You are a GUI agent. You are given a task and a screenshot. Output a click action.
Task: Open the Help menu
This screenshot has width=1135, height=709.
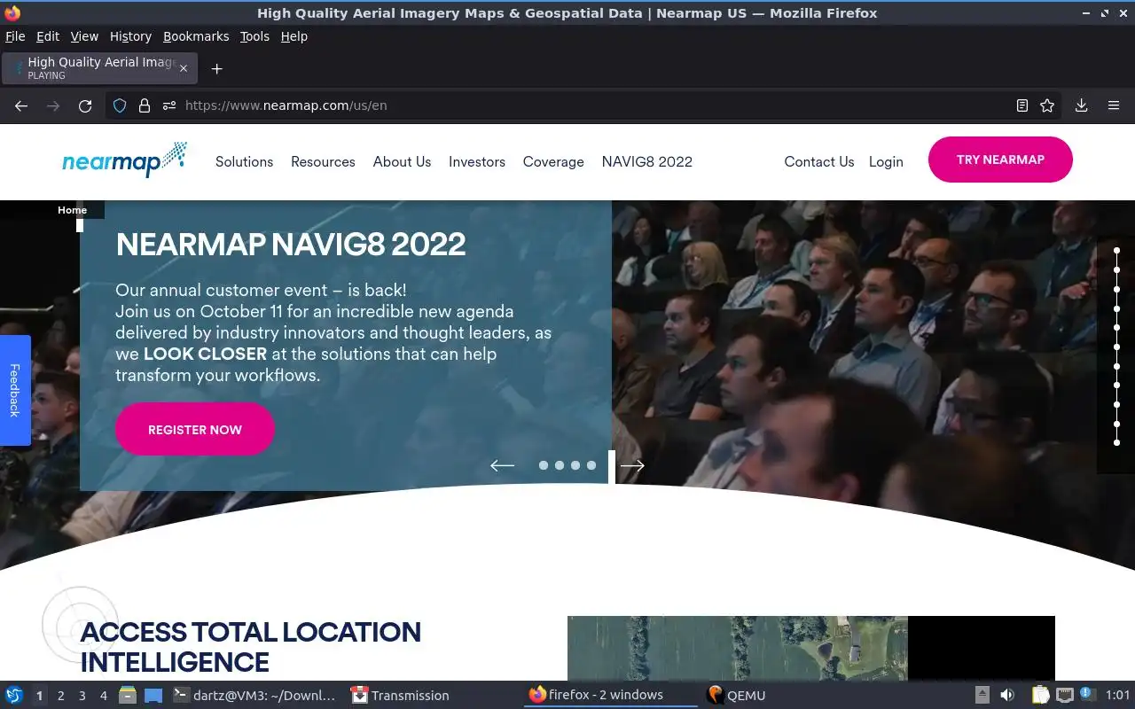[294, 36]
